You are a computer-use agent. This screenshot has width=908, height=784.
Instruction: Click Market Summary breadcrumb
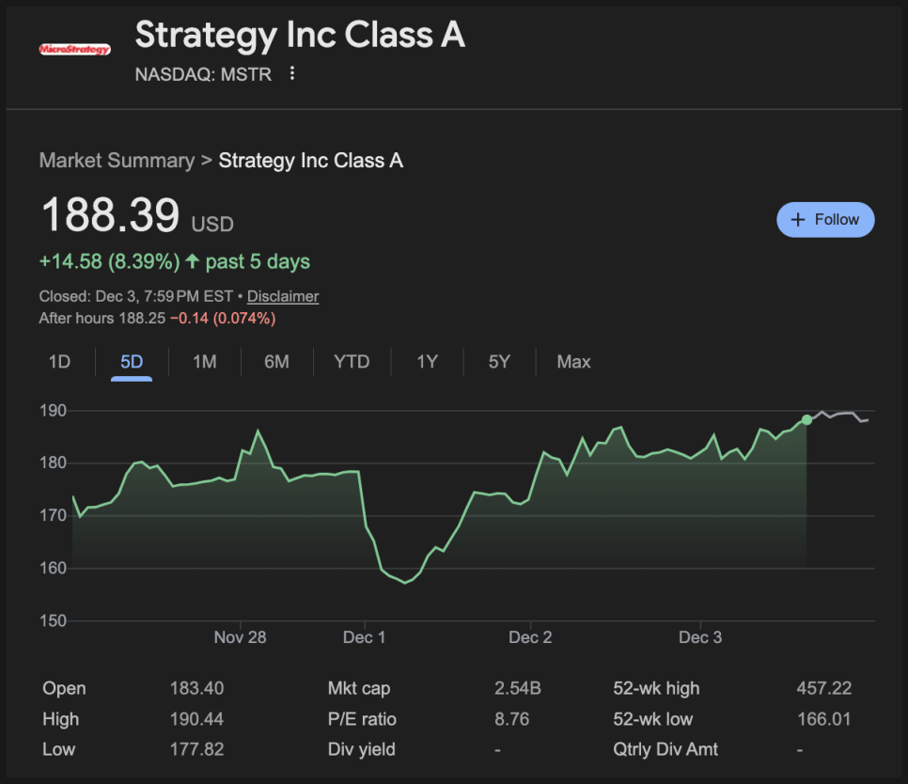click(x=117, y=161)
